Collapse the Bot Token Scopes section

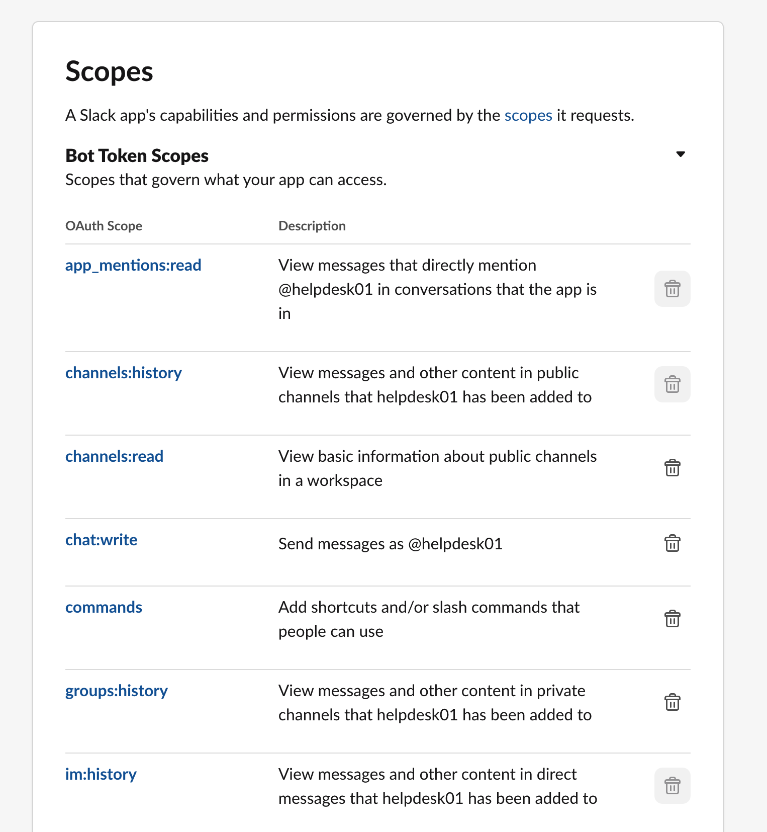(681, 154)
